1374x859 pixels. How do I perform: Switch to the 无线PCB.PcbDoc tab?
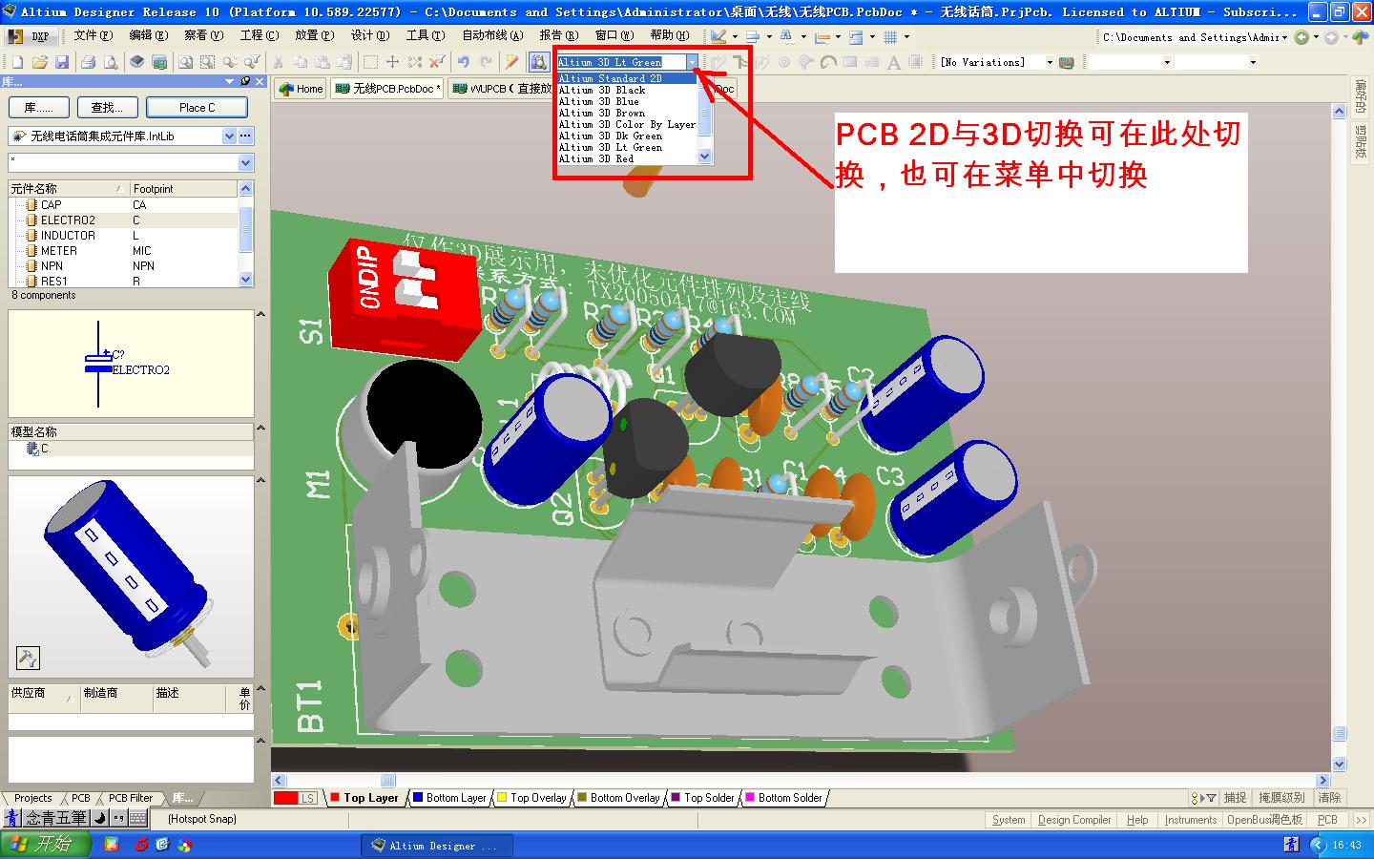point(387,89)
